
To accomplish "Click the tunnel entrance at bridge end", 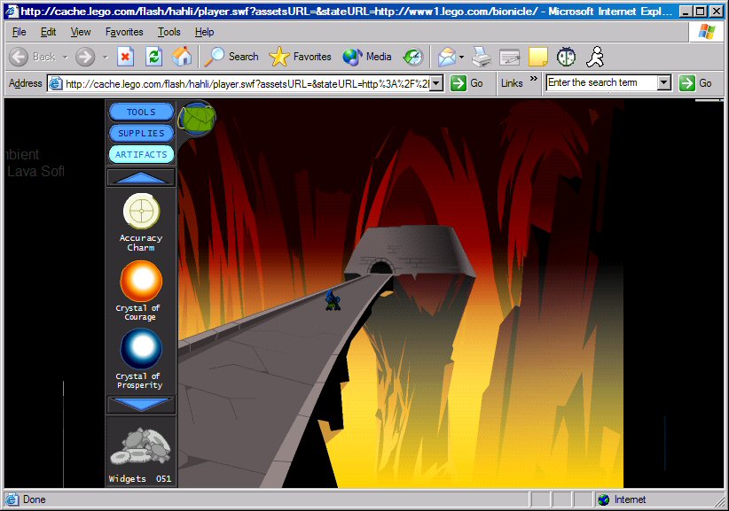I will pyautogui.click(x=381, y=267).
